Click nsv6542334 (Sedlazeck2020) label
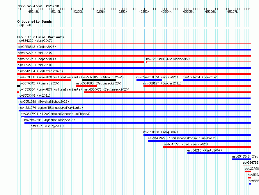This screenshot has width=259, height=195. (40, 71)
